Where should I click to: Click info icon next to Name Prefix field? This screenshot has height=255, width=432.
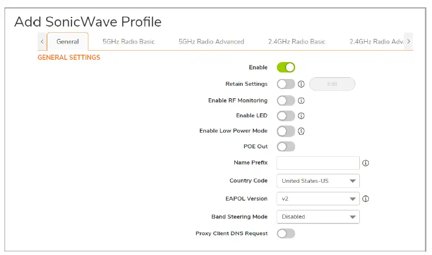(366, 163)
